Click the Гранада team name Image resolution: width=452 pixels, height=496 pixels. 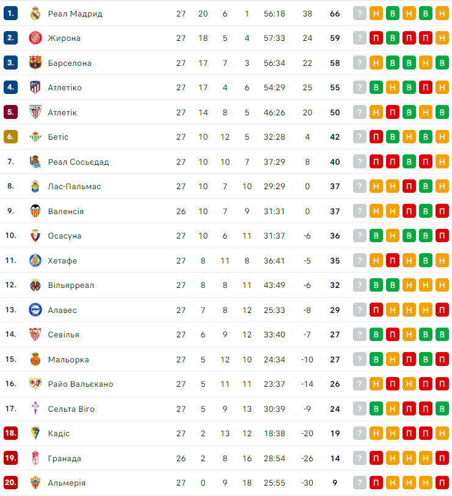(x=64, y=458)
